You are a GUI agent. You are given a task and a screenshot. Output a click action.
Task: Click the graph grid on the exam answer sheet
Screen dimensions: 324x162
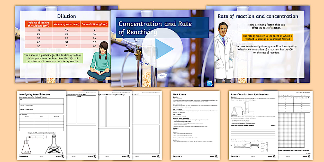tap(292, 130)
